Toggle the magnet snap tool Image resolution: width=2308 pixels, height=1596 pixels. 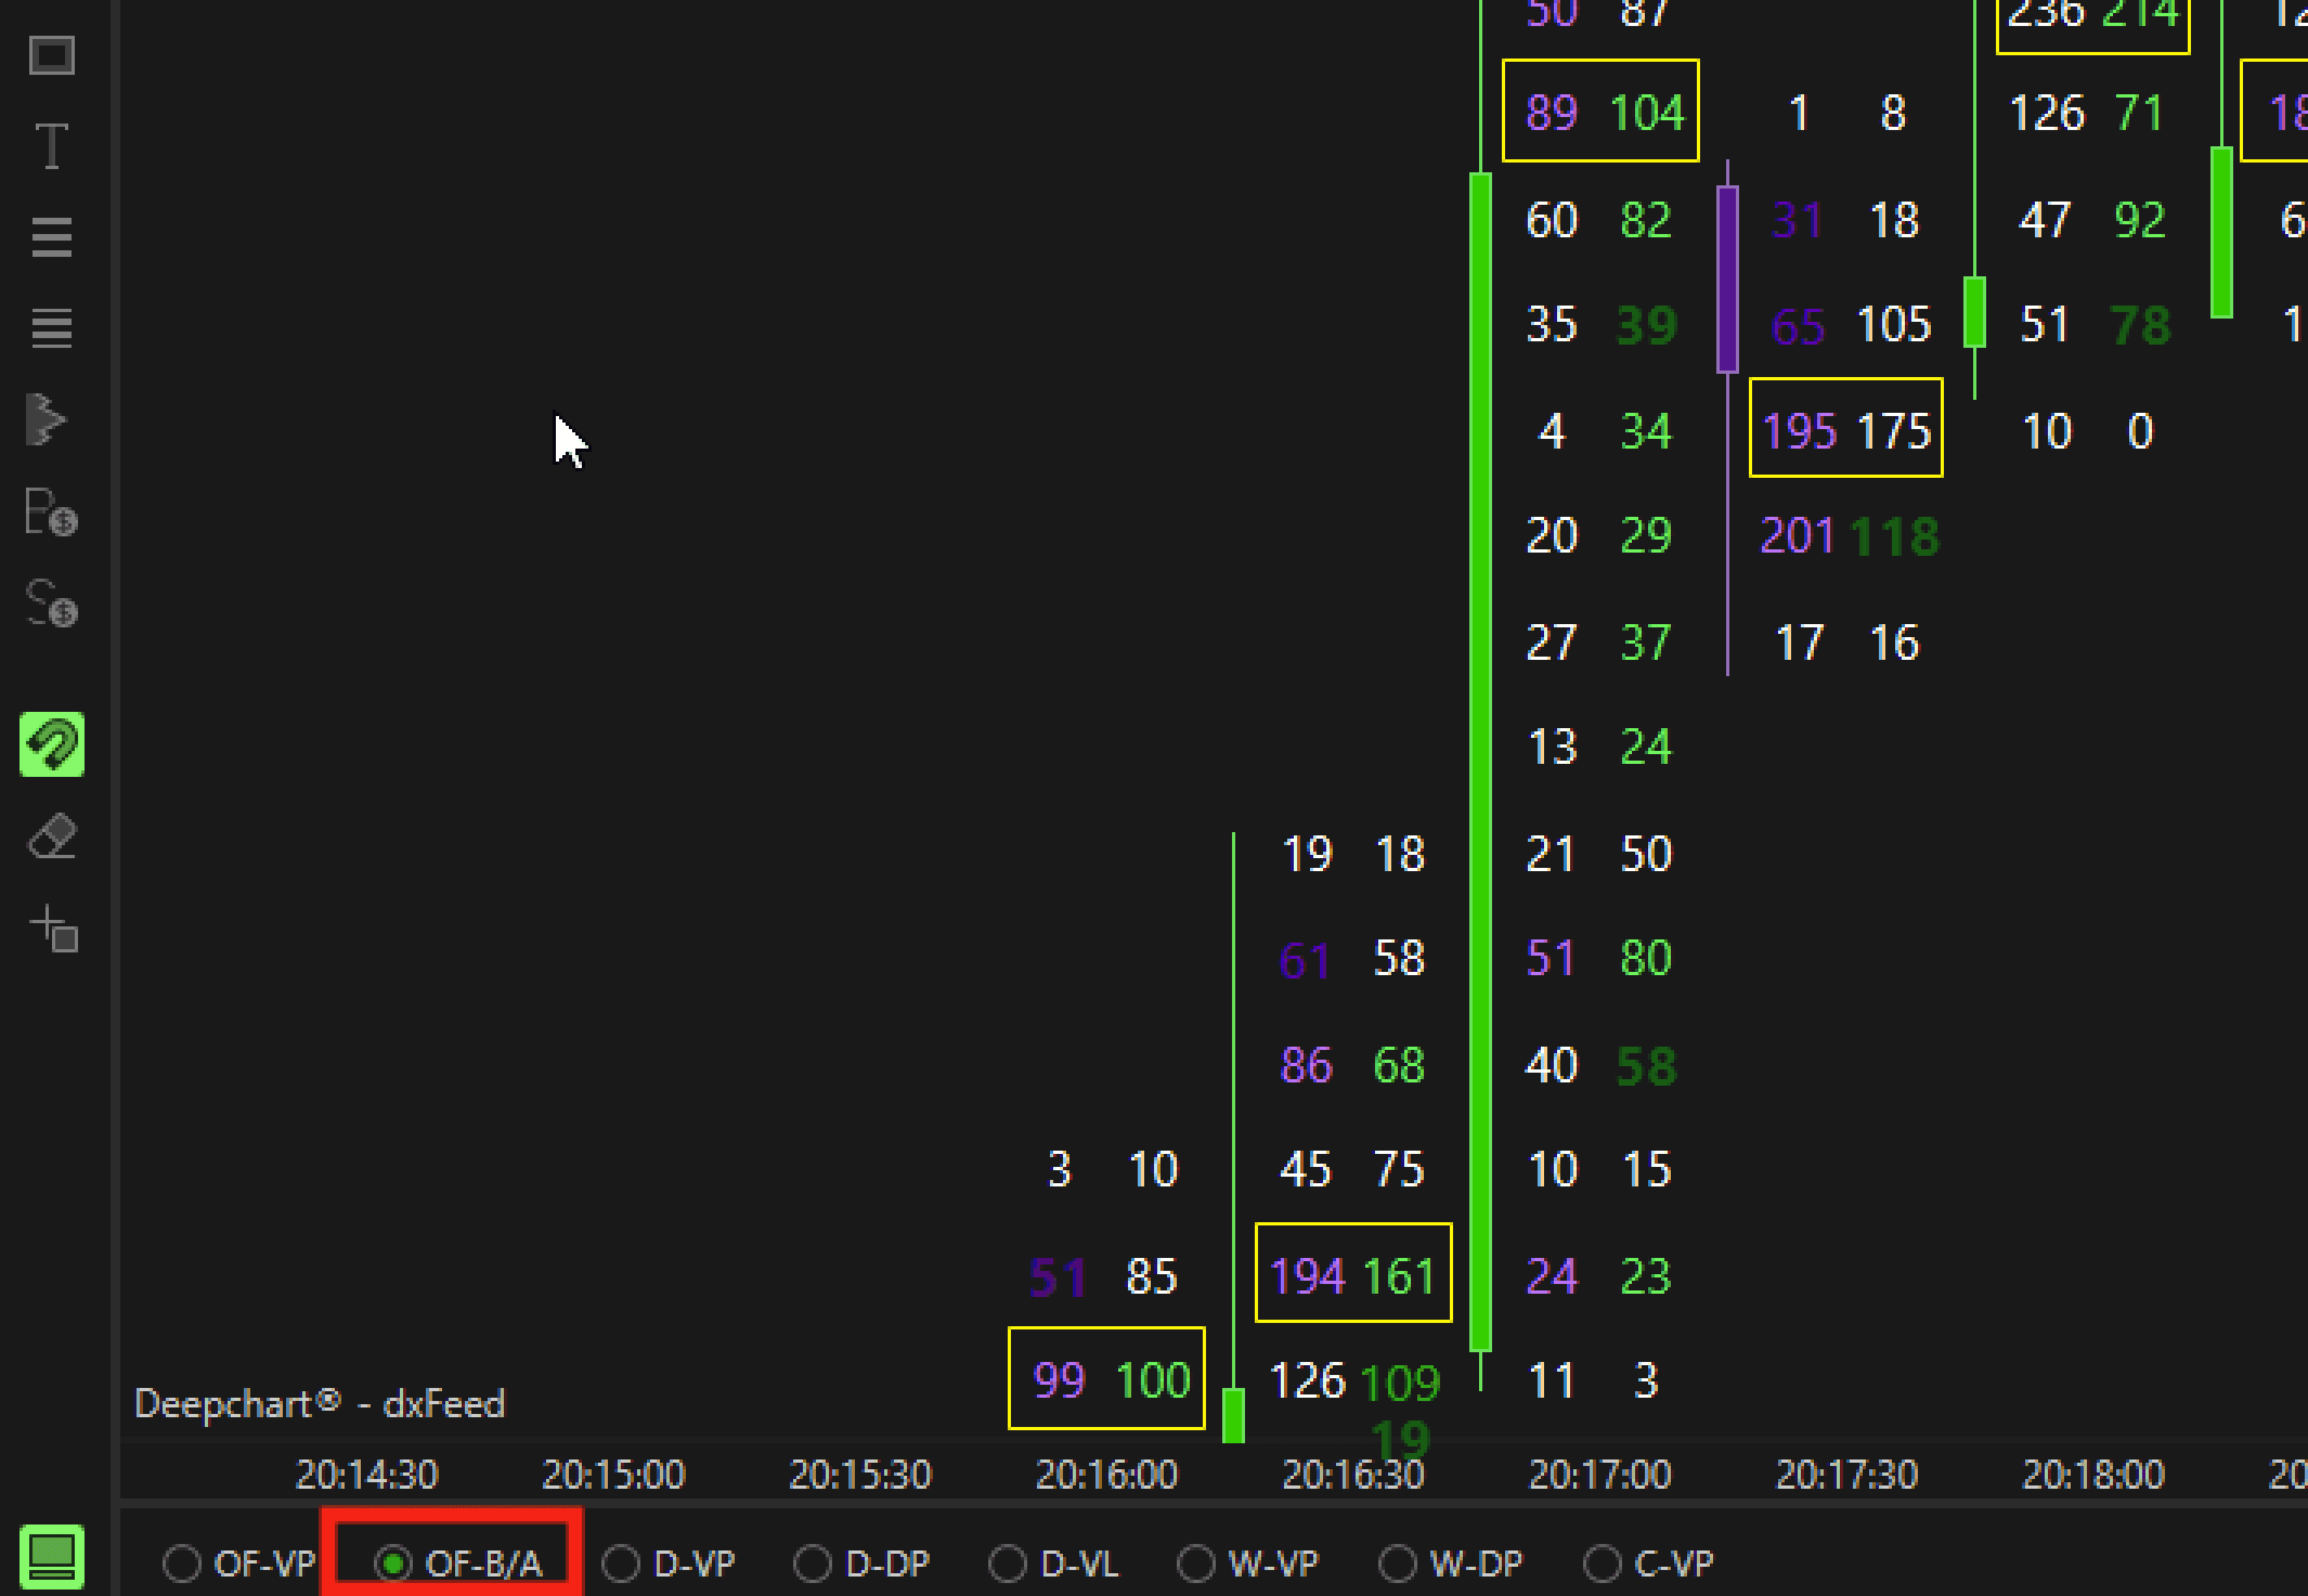52,744
